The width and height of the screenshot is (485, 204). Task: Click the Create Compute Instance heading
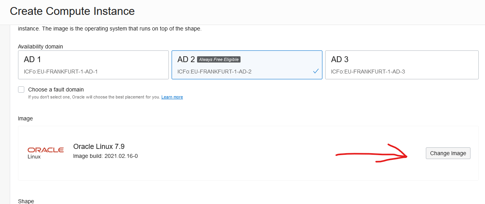click(72, 11)
